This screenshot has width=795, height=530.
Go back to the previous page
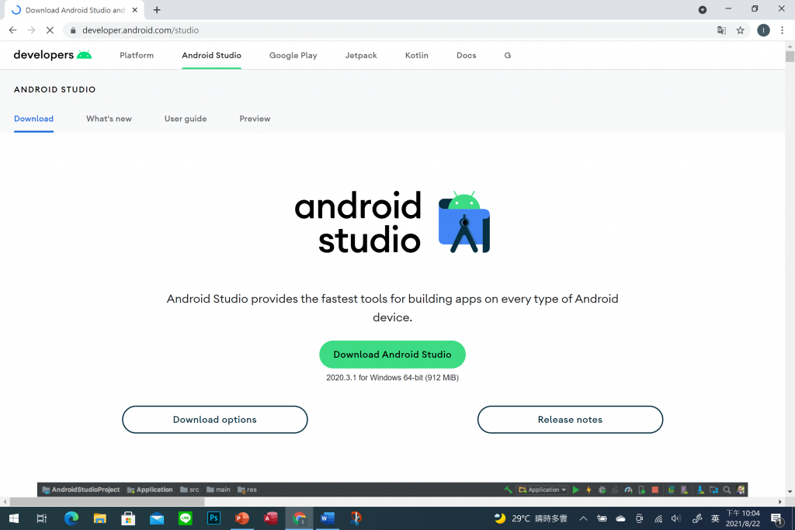pyautogui.click(x=12, y=30)
